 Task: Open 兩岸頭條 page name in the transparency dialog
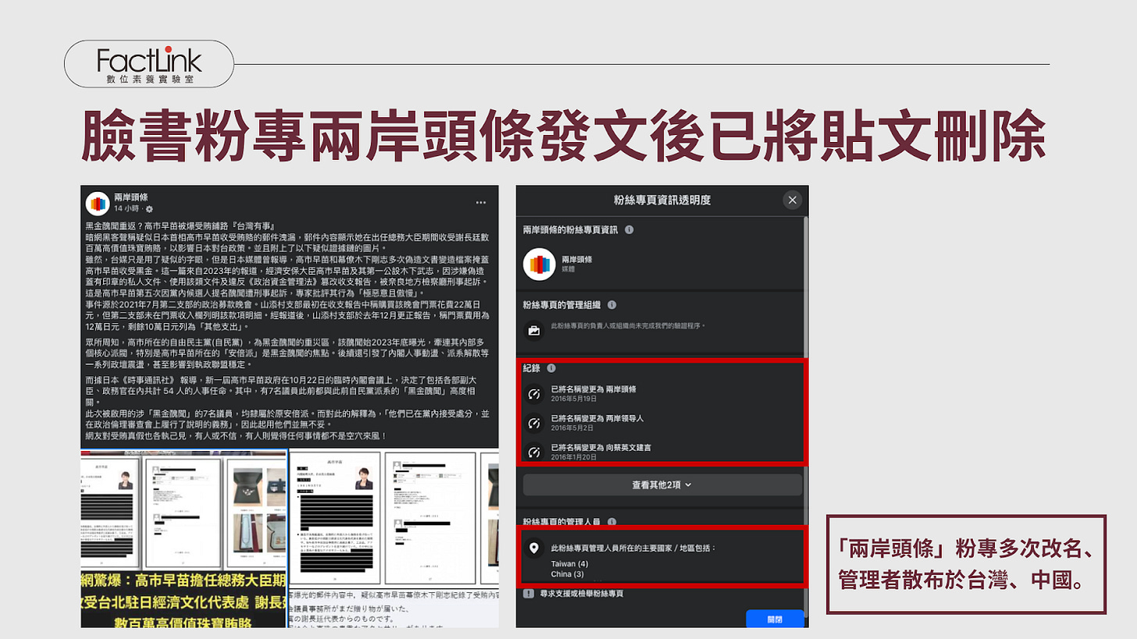click(x=578, y=258)
